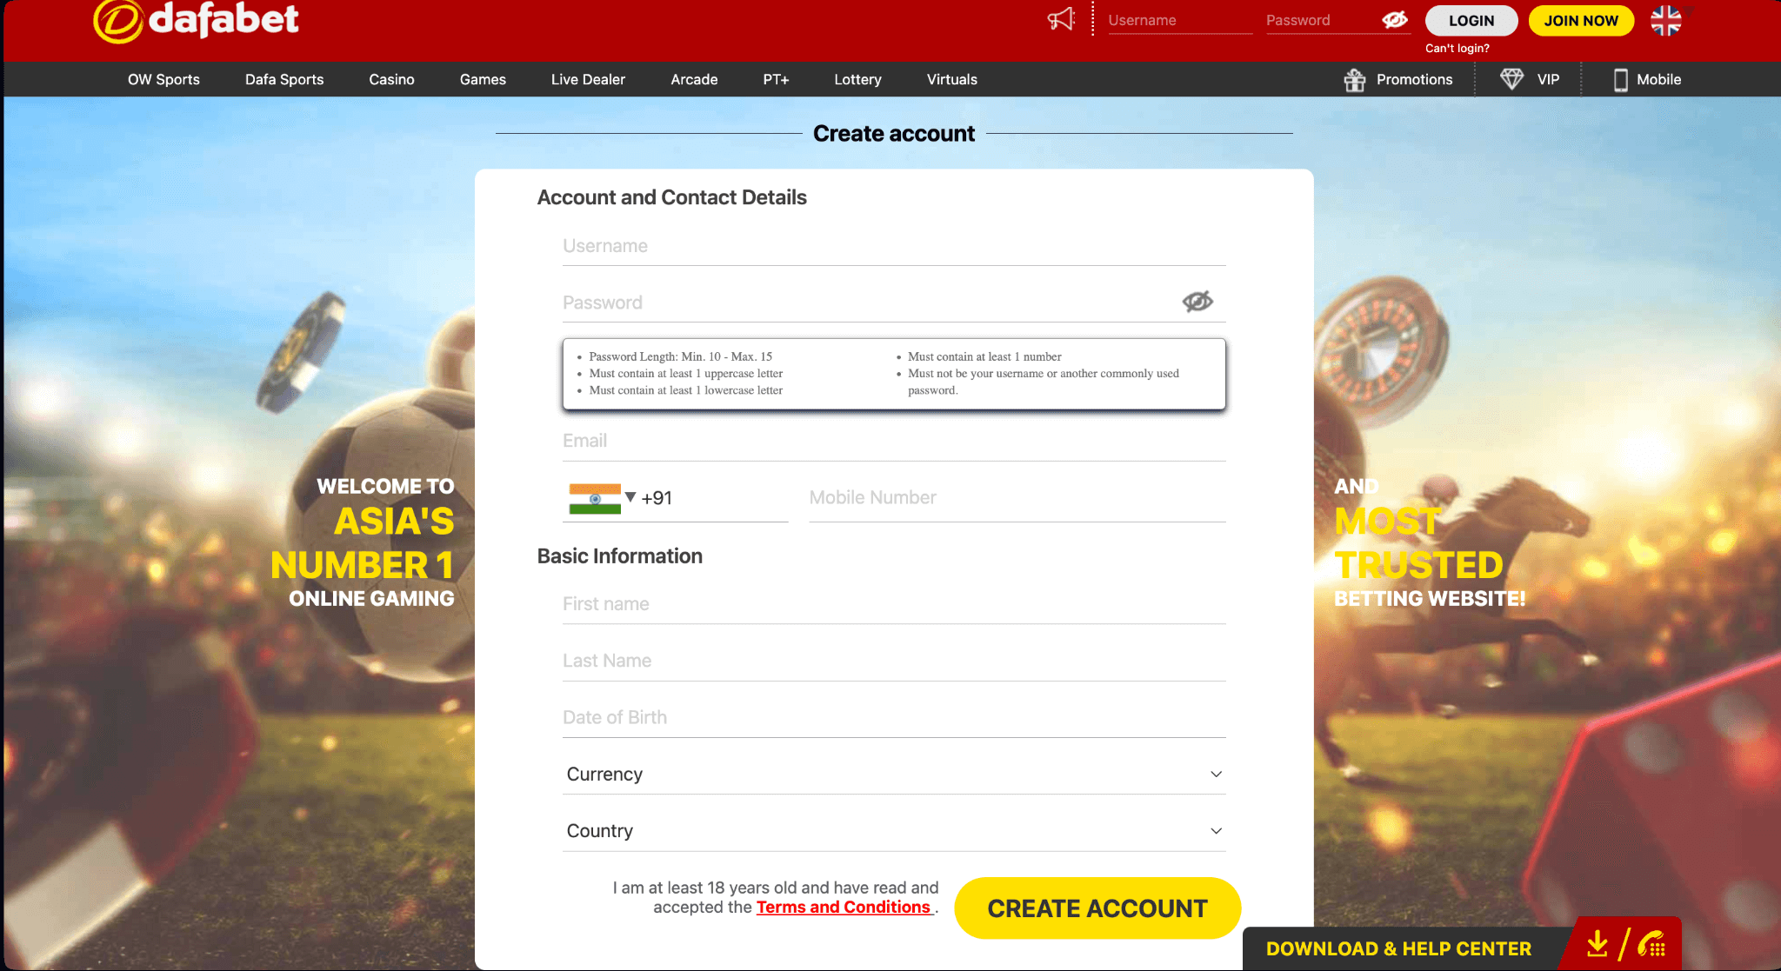Click the Date of Birth field
The image size is (1781, 971).
pyautogui.click(x=894, y=717)
